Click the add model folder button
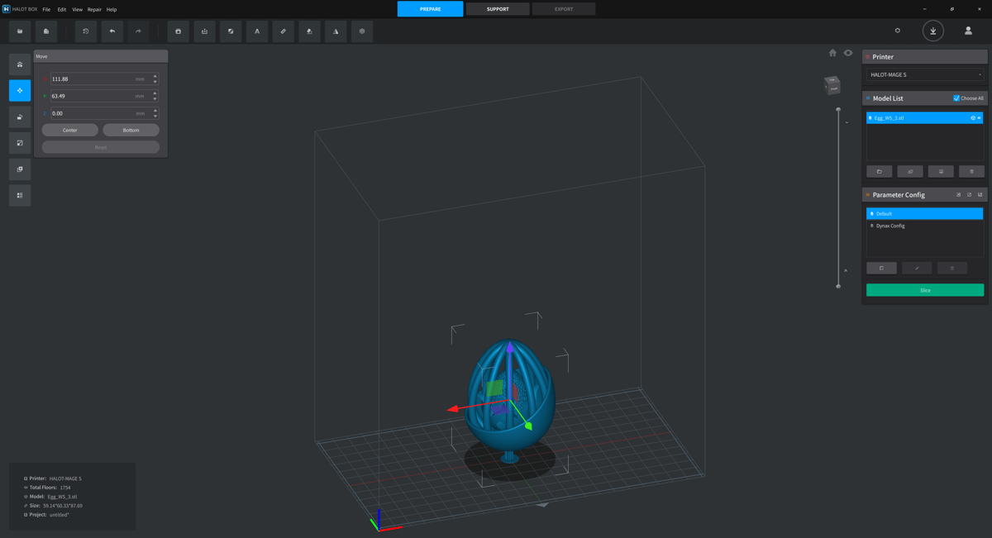 click(x=880, y=171)
